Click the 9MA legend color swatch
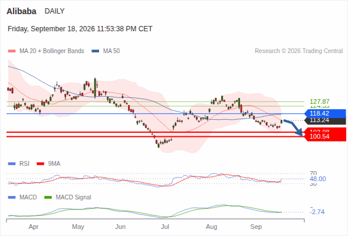Viewport: 348px width, 236px height. click(x=40, y=164)
